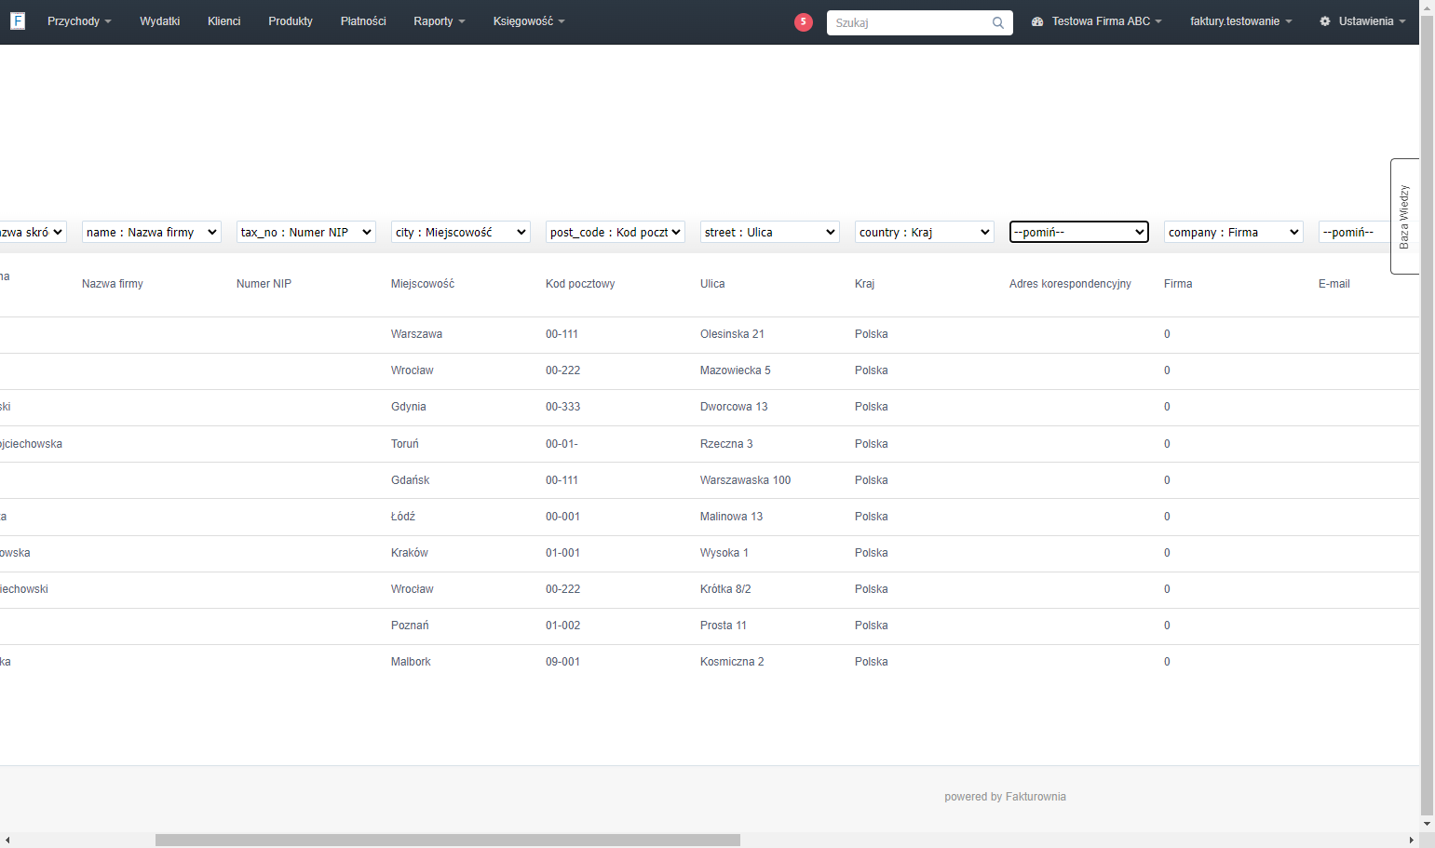
Task: Click the '00-333' postal code cell
Action: pos(562,407)
